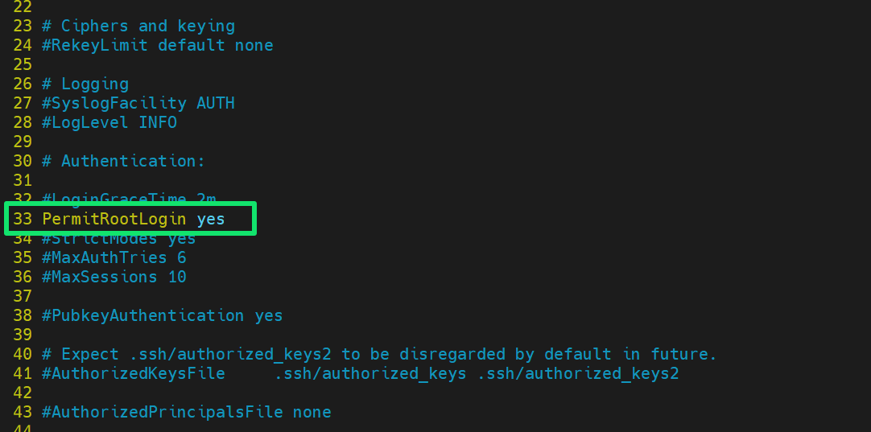Click the #StrictModes yes line
The width and height of the screenshot is (871, 432).
click(118, 240)
